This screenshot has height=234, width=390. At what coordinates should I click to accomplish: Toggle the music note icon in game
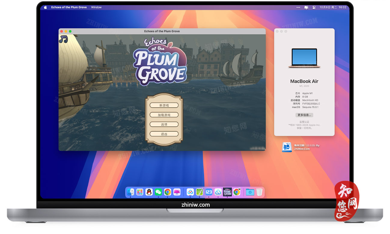[63, 39]
